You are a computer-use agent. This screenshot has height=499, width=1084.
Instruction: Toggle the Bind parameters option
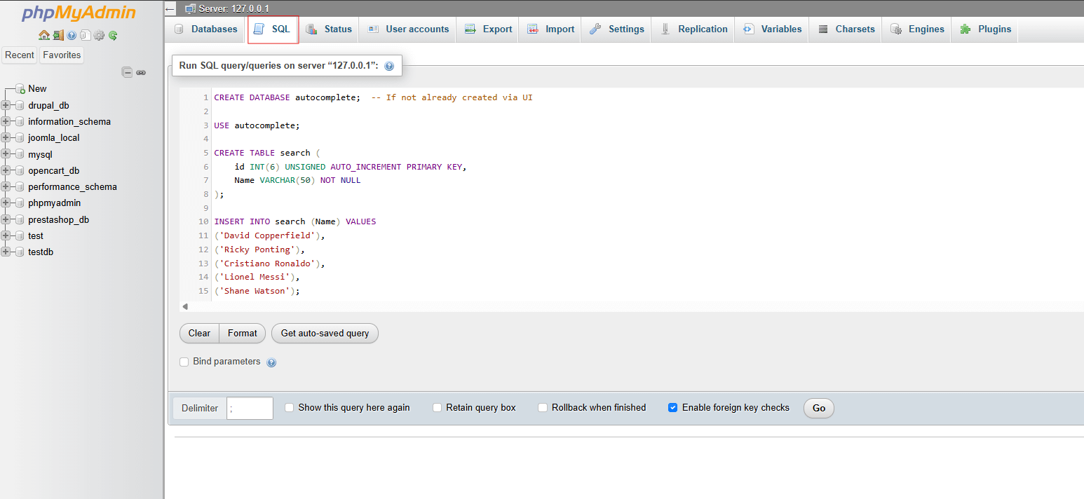click(184, 361)
